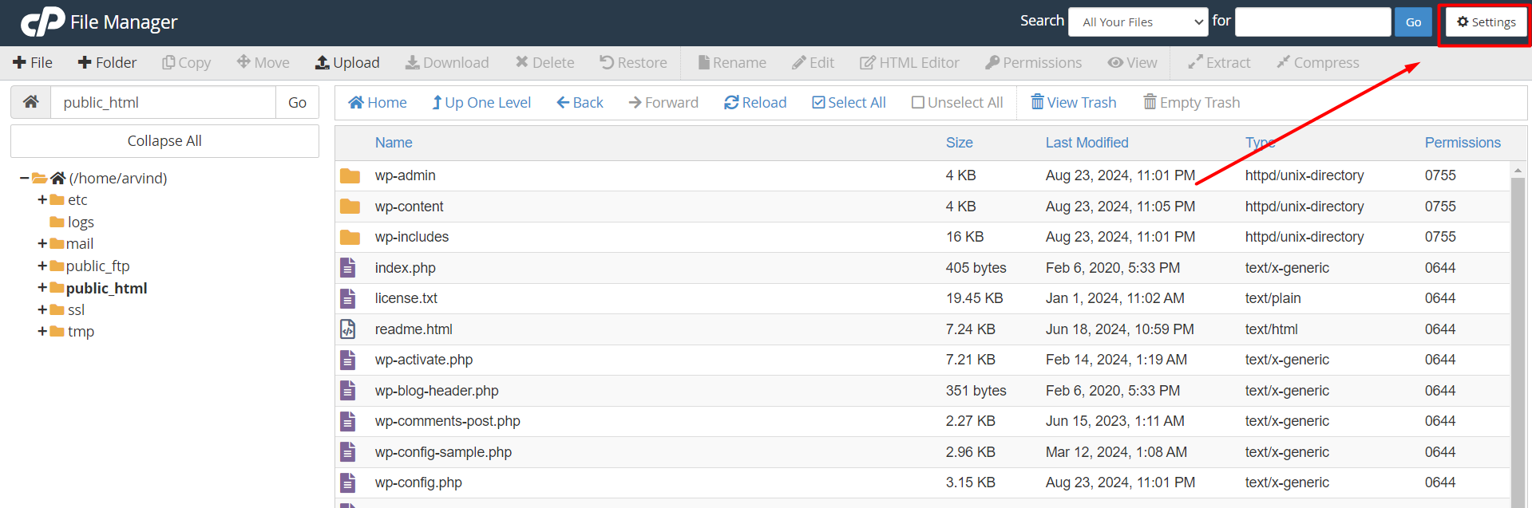Click the scrollbar up arrow
This screenshot has height=508, width=1532.
[1518, 170]
